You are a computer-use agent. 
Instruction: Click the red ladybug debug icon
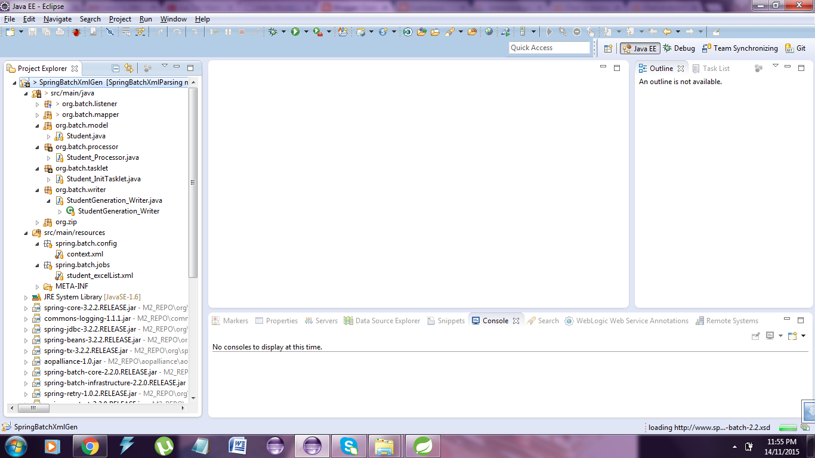coord(76,32)
